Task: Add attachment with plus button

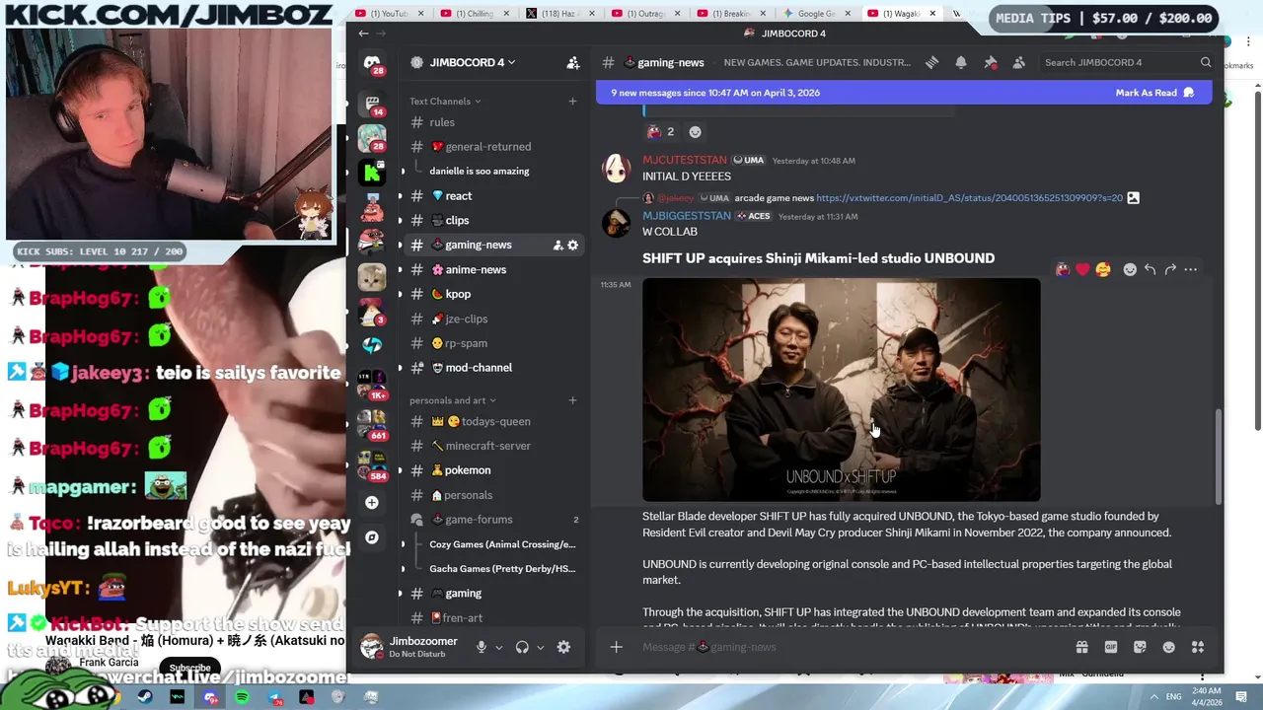Action: click(616, 647)
